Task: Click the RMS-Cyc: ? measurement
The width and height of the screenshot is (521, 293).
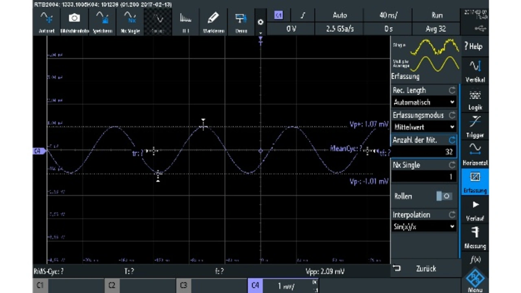Action: point(48,271)
